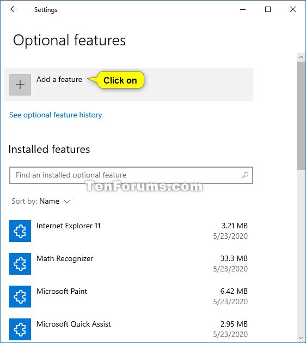
Task: Click the Optional features page title
Action: [69, 40]
